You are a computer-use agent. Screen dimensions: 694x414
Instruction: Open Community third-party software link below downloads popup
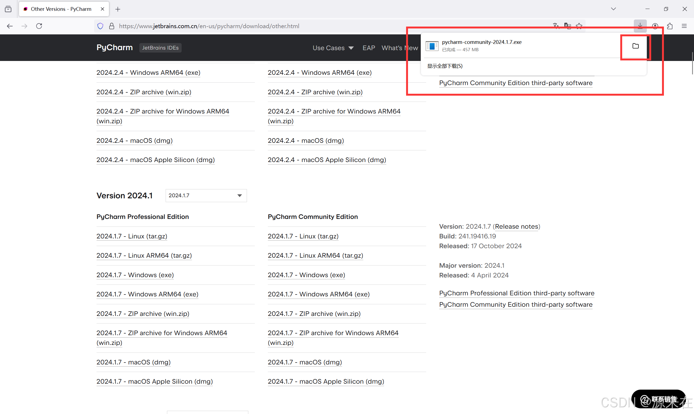[516, 83]
